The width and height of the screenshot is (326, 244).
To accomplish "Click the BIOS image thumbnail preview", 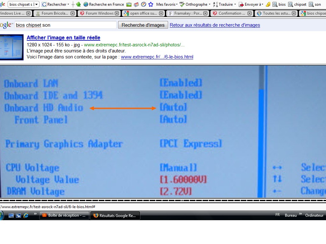I will click(x=12, y=47).
